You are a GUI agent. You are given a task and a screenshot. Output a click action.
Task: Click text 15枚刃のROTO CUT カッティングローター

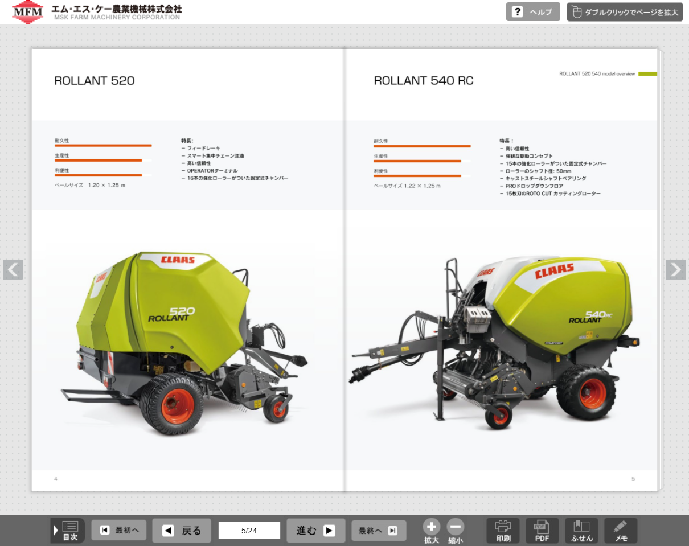pos(553,194)
